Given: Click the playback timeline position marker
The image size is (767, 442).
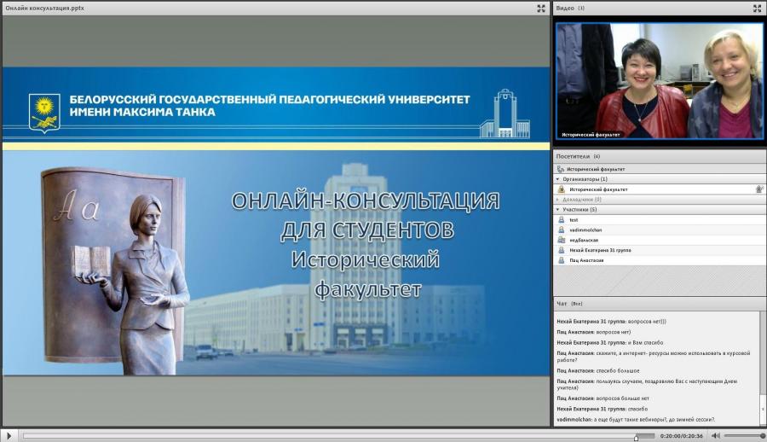Looking at the screenshot, I should click(x=636, y=437).
